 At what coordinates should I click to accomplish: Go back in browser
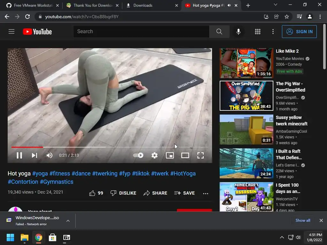(7, 17)
